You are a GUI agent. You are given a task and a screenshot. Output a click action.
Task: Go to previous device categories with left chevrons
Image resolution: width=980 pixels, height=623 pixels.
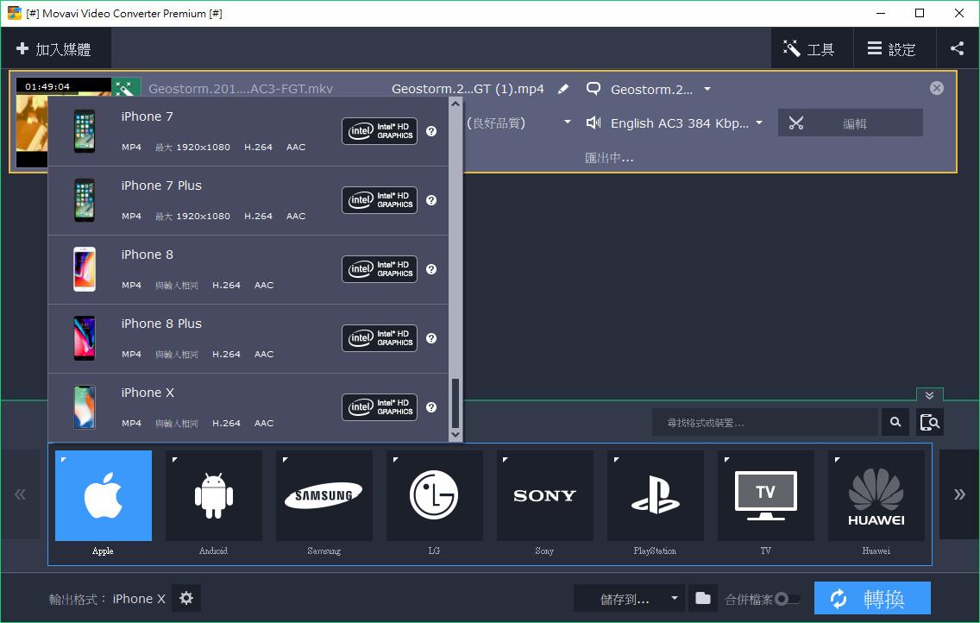[20, 495]
